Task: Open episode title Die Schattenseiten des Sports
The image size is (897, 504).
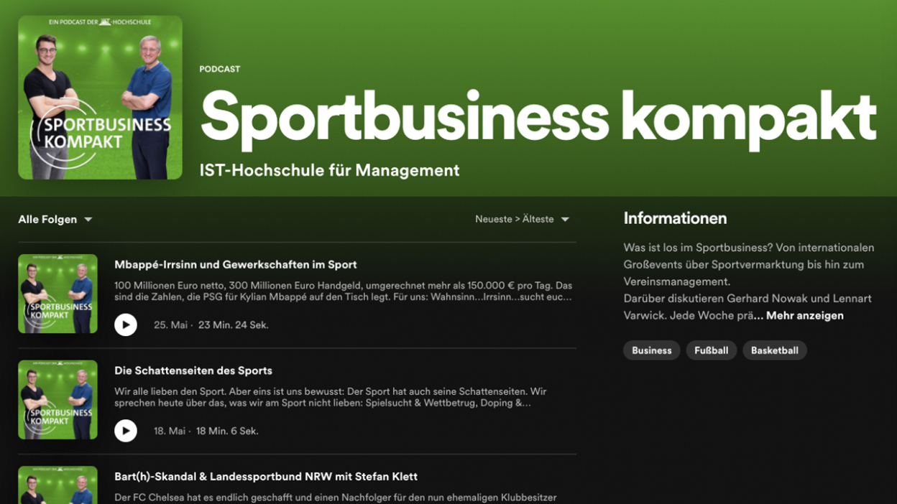Action: coord(193,371)
